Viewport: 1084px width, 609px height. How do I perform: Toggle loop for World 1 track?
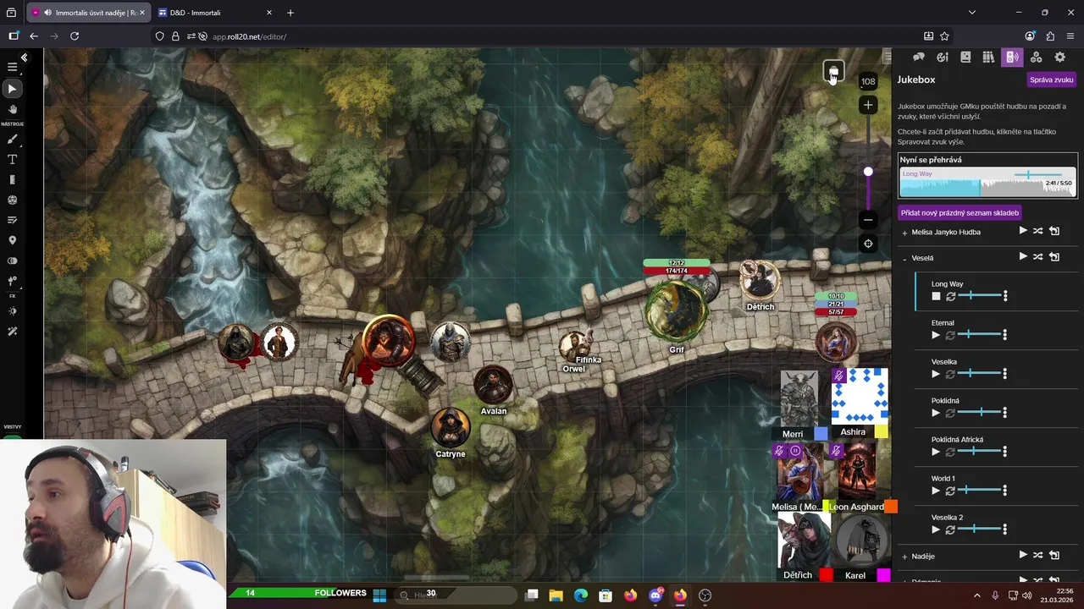950,491
